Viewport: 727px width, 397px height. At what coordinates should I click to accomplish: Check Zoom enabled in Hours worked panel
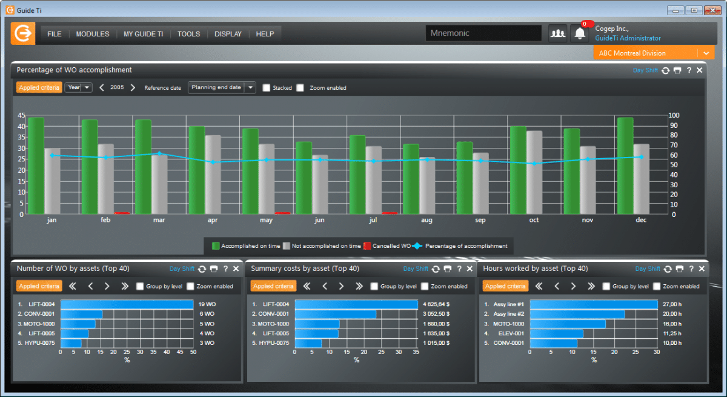657,286
